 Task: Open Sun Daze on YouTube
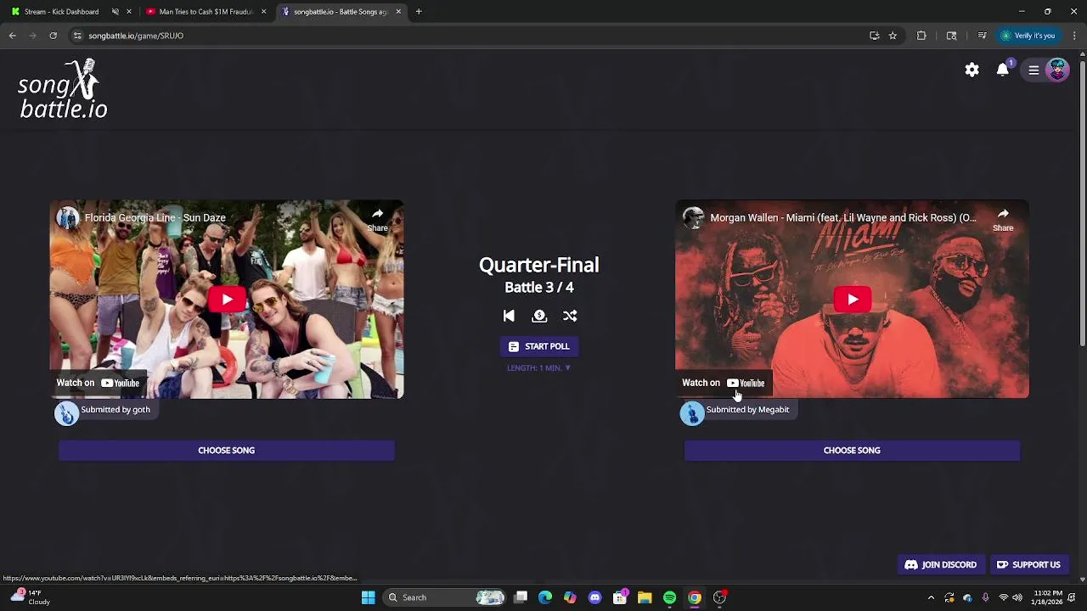tap(98, 383)
